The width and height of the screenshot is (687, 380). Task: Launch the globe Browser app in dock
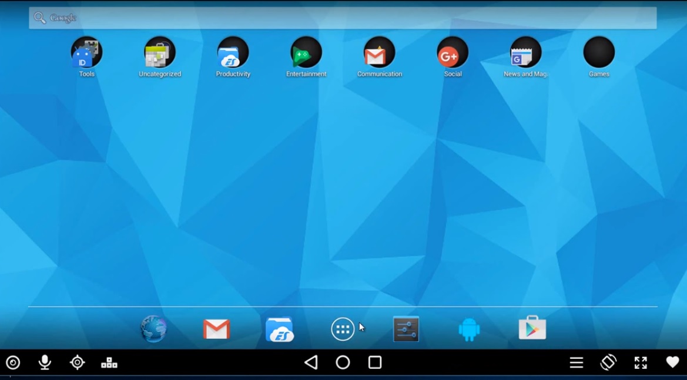pos(153,329)
